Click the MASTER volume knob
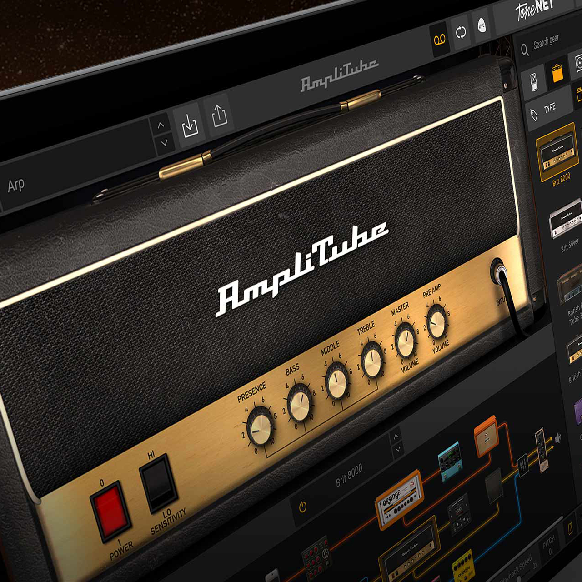 (x=405, y=339)
